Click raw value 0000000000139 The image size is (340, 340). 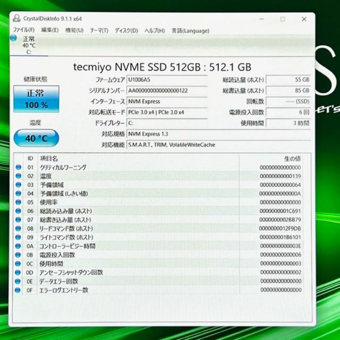pos(280,176)
